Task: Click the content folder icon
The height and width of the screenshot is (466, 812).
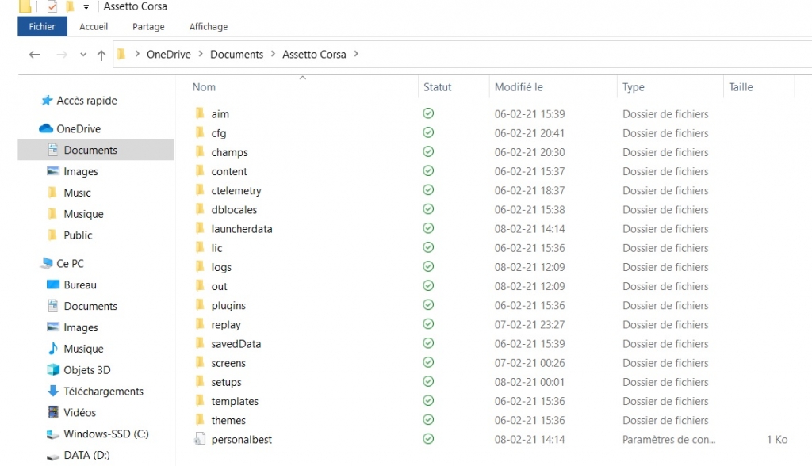Action: 200,170
